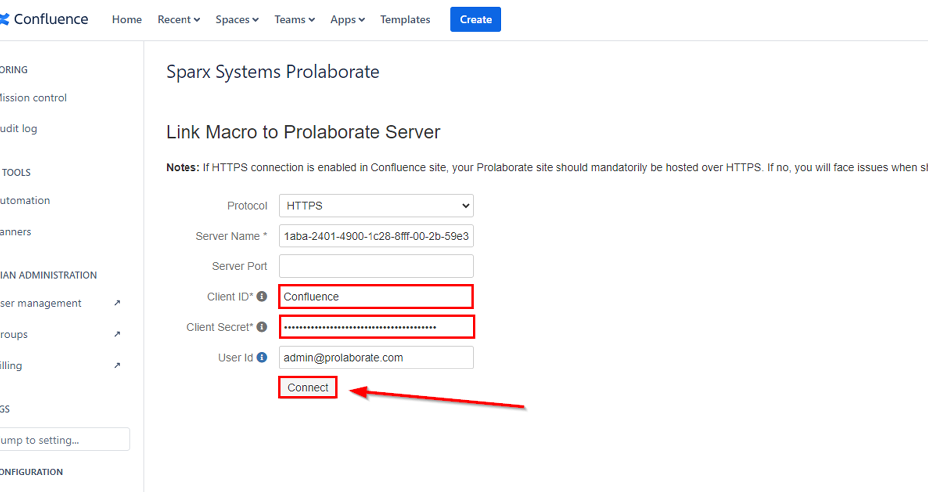This screenshot has width=928, height=492.
Task: Click the Protocol field label
Action: pos(247,206)
